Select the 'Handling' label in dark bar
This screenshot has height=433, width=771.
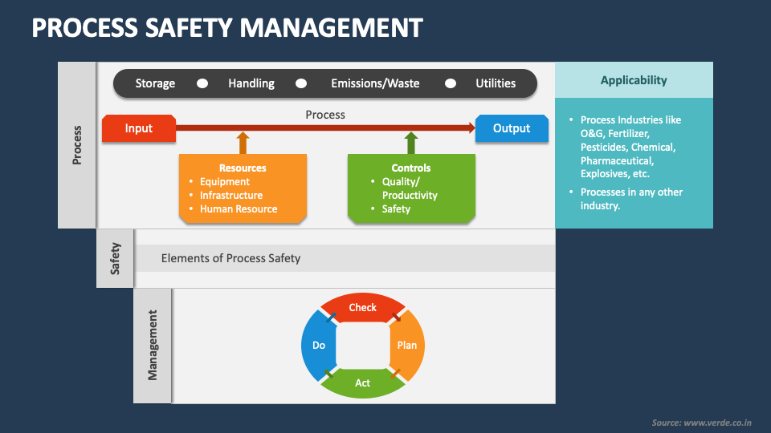pos(251,83)
